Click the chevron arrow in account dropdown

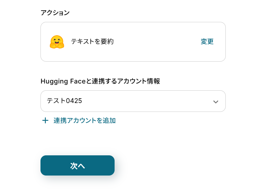click(x=216, y=102)
